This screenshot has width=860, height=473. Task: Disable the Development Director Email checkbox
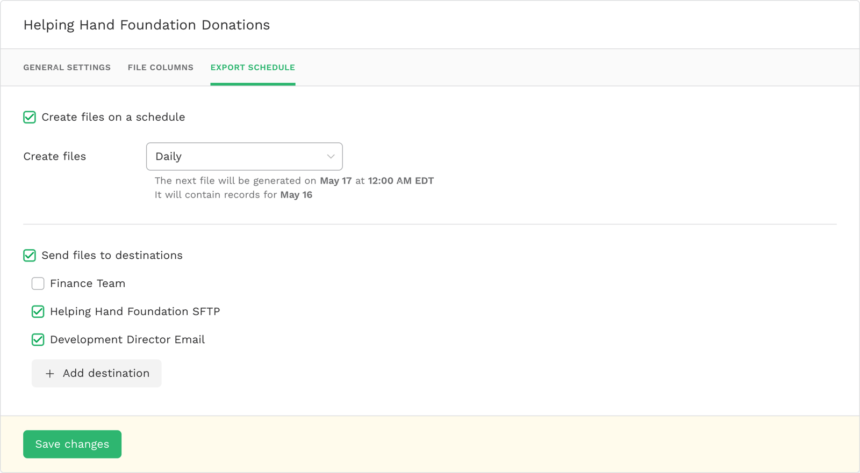(38, 340)
